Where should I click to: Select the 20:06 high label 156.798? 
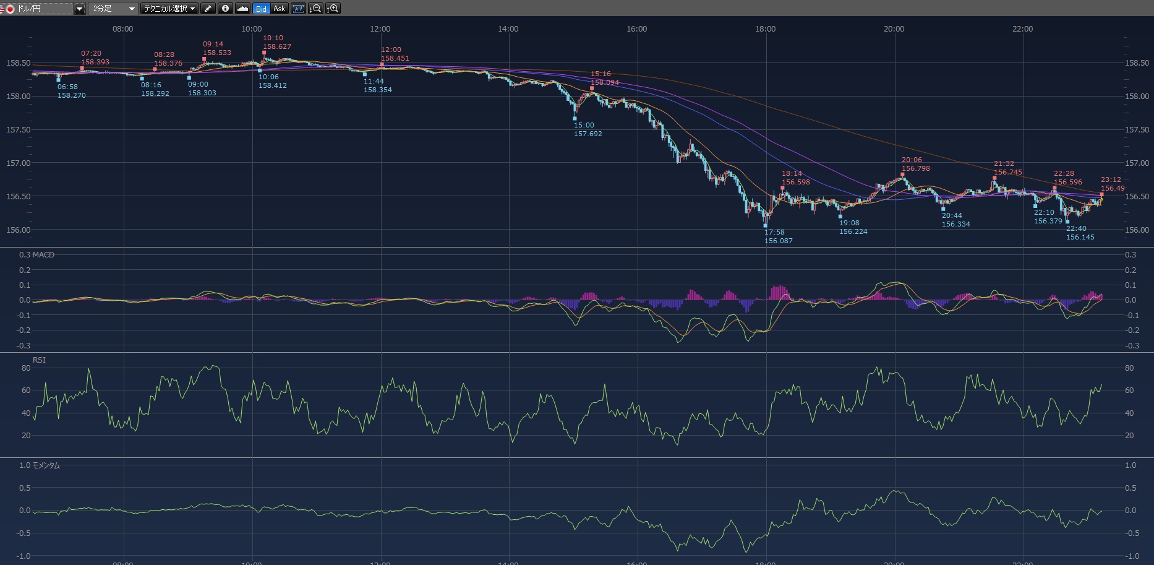pos(915,168)
